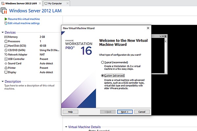Image resolution: width=197 pixels, height=131 pixels.
Task: Open Edit virtual machine settings link
Action: [x=24, y=23]
